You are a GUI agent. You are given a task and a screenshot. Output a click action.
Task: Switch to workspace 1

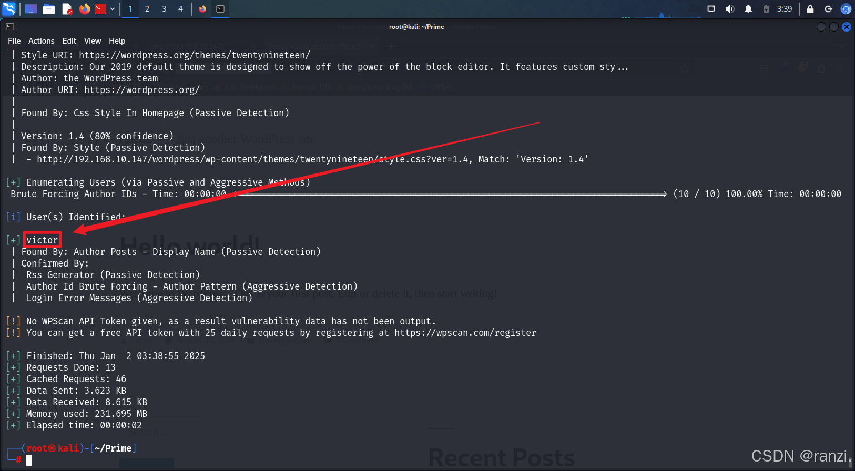[130, 9]
